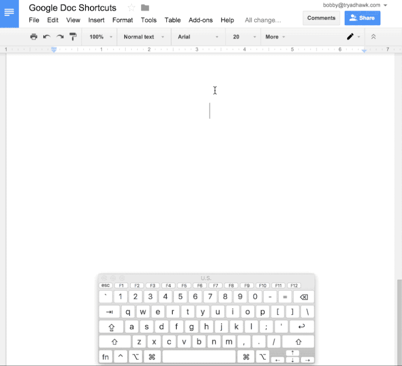Click the left indent marker on ruler
Viewport: 402px width, 366px height.
(54, 50)
